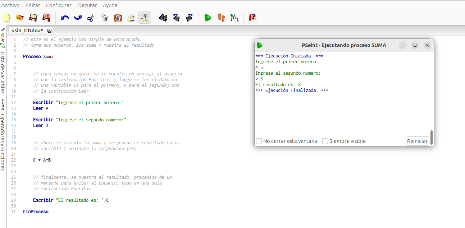Click the Undo arrow icon
The width and height of the screenshot is (465, 228).
click(x=65, y=18)
